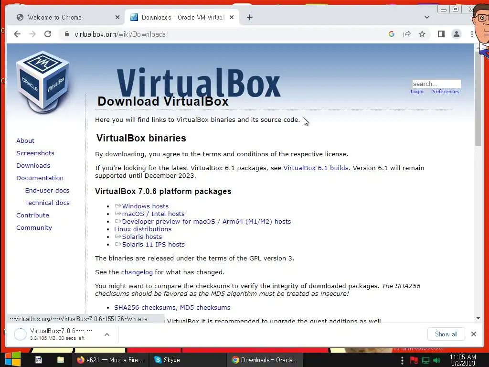
Task: Share this page using the share icon
Action: pos(407,34)
